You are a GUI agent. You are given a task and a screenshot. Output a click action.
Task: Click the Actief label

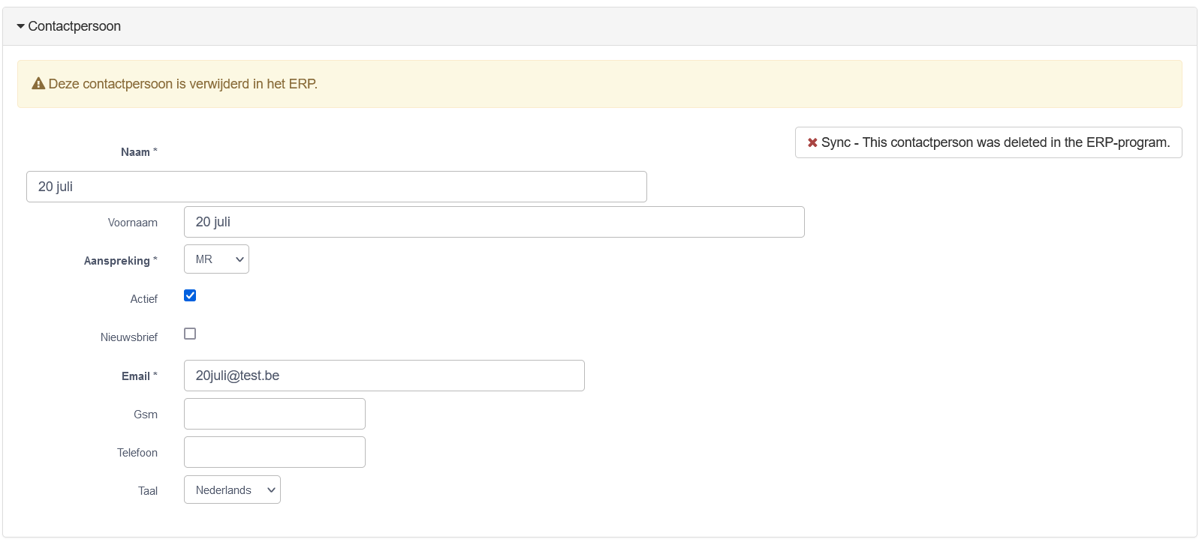tap(143, 299)
